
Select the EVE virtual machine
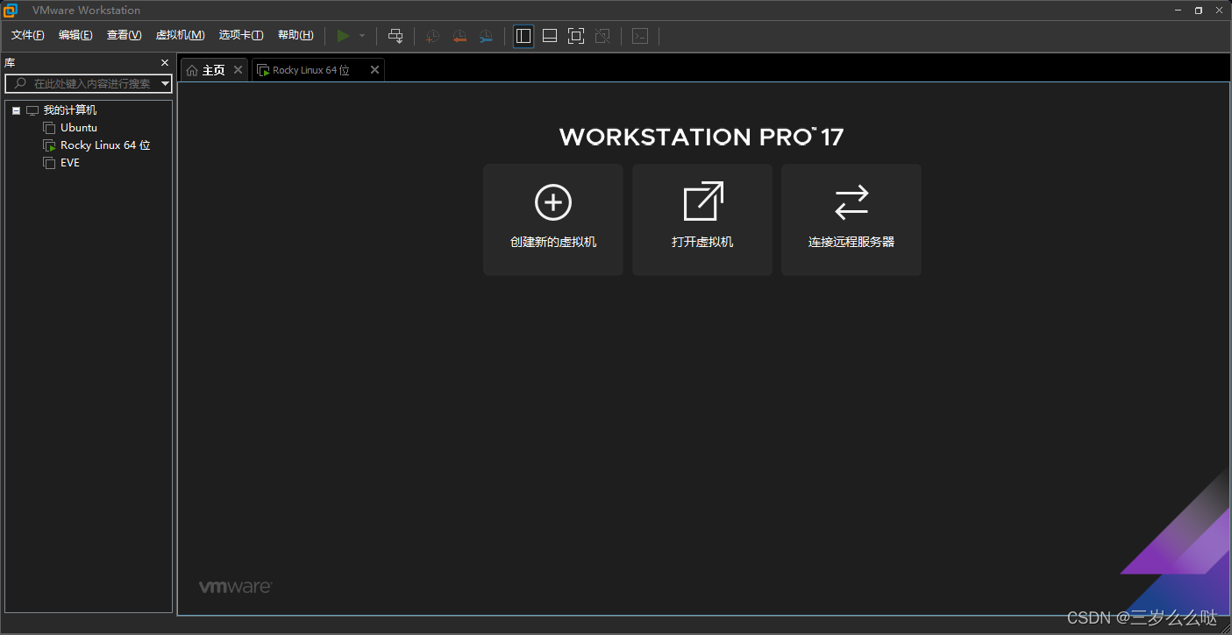[x=70, y=163]
